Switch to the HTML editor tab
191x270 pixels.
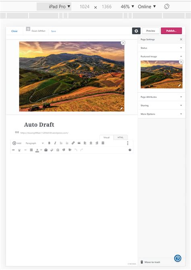[120, 137]
